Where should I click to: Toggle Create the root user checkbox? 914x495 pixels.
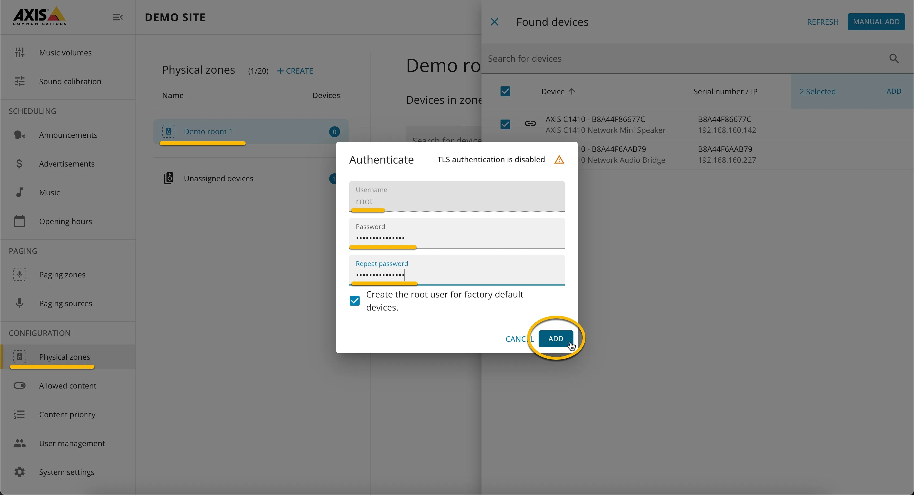(354, 301)
